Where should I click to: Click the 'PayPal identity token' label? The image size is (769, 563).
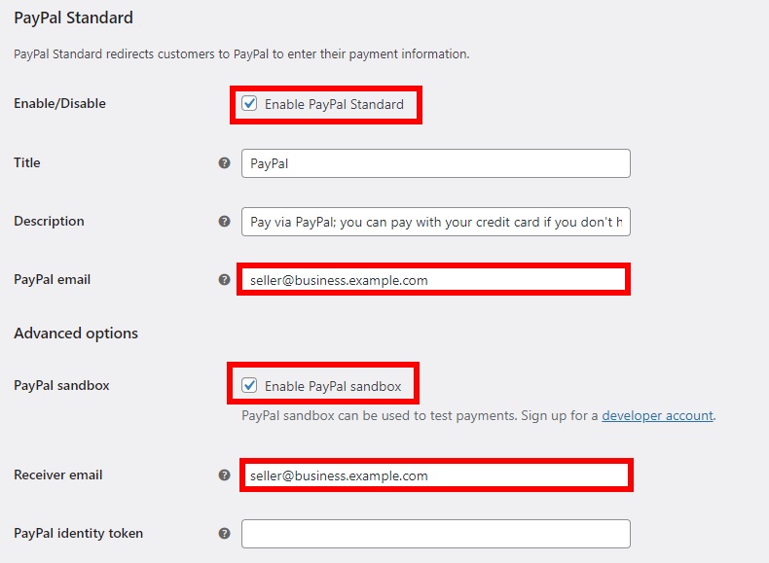78,533
